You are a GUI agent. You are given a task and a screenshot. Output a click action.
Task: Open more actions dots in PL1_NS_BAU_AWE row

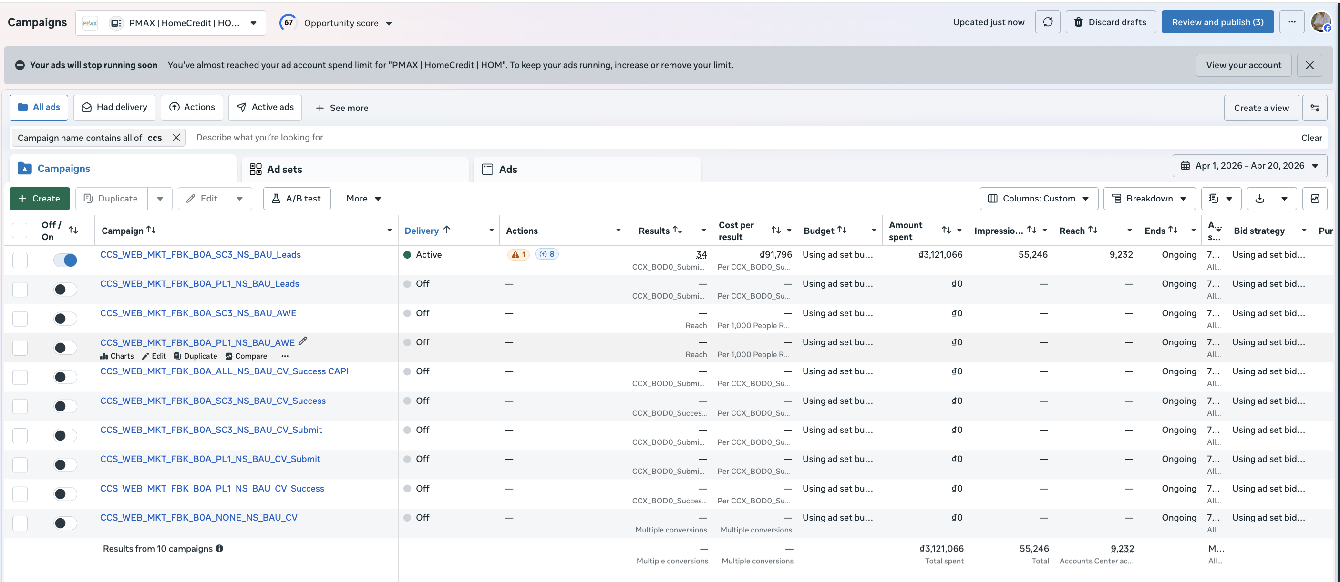[x=285, y=356]
